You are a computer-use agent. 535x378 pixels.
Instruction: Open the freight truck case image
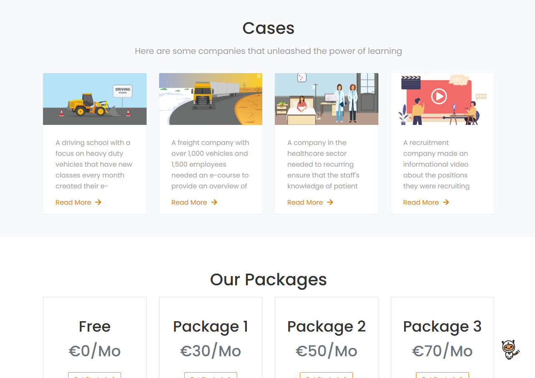point(210,99)
